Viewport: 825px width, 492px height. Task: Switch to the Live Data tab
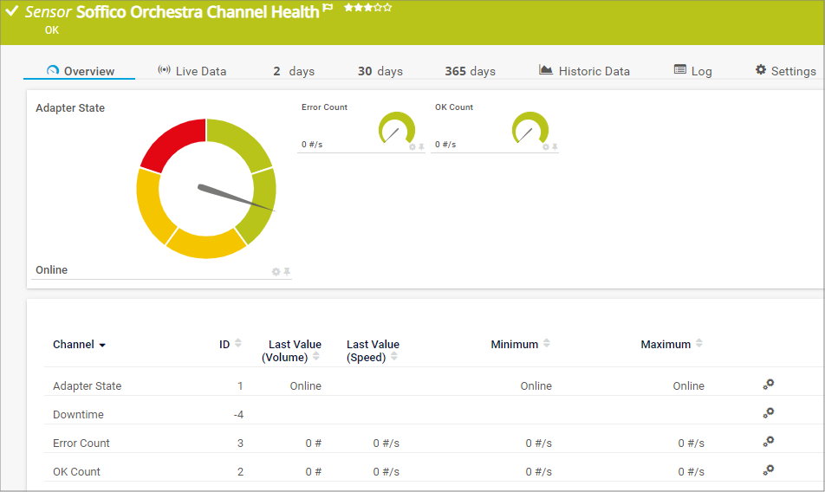pyautogui.click(x=192, y=71)
